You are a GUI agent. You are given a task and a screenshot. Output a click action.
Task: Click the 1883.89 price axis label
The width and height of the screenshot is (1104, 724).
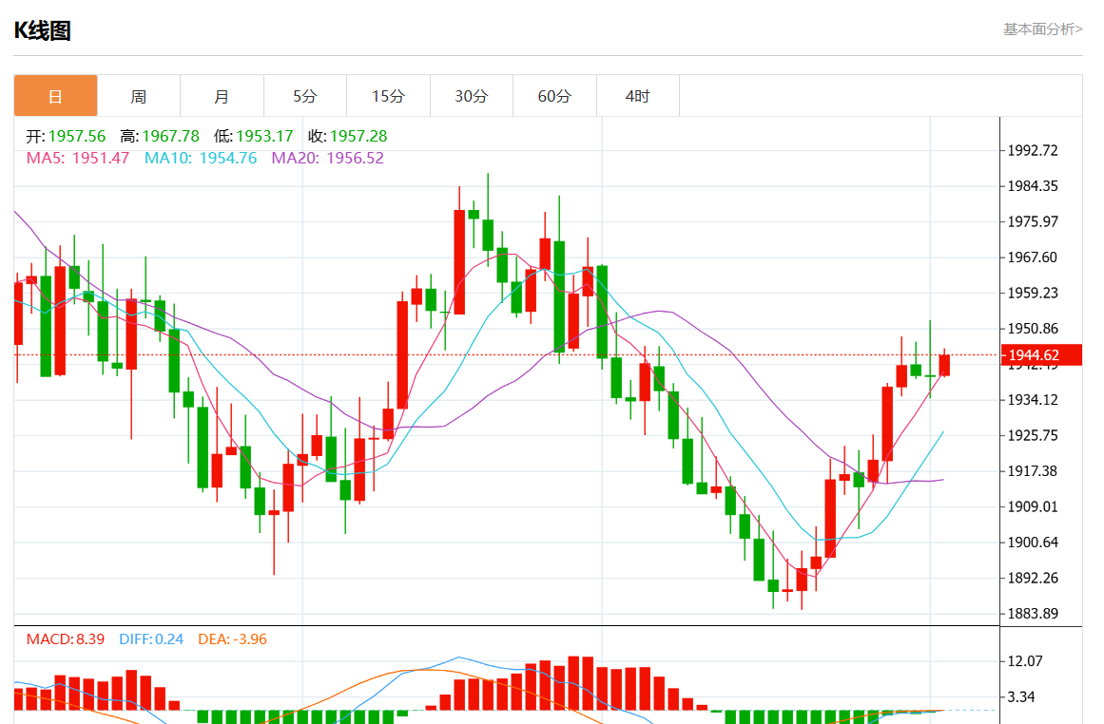tap(1033, 614)
